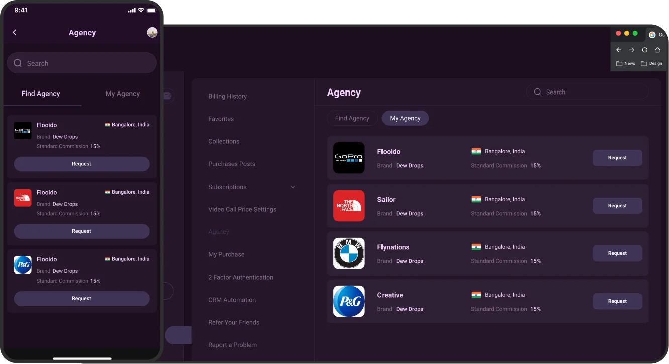Open Design bookmark folder
The height and width of the screenshot is (364, 669).
tap(652, 64)
